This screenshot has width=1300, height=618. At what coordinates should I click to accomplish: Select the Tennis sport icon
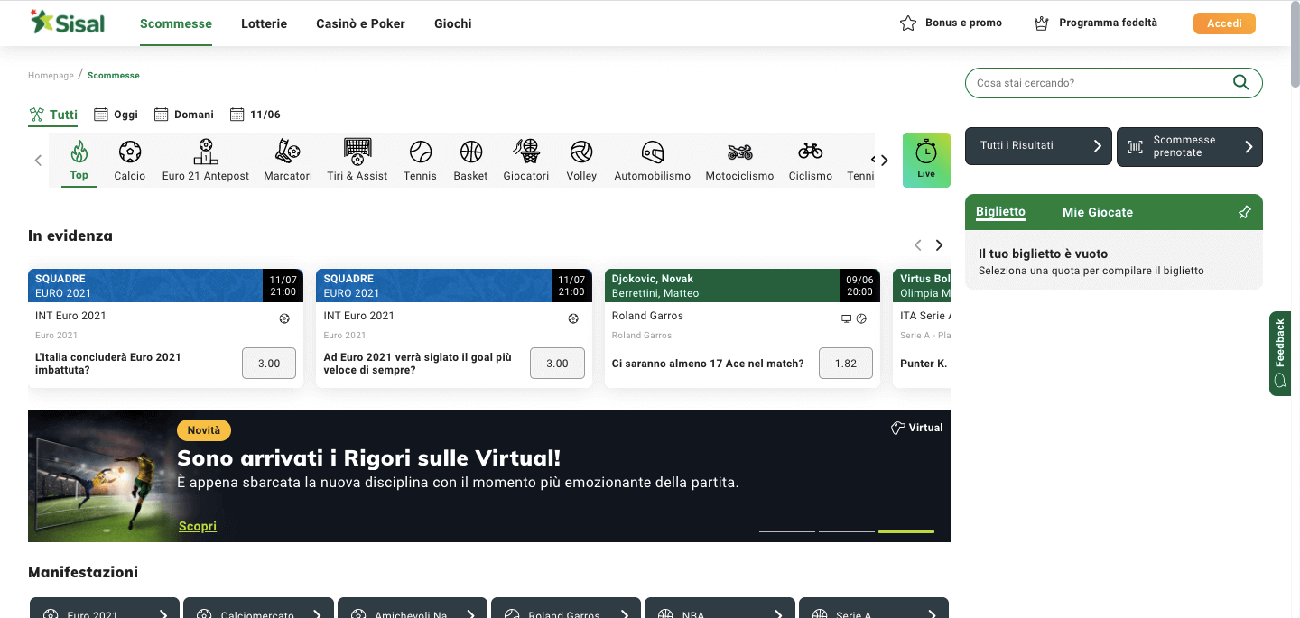coord(420,161)
